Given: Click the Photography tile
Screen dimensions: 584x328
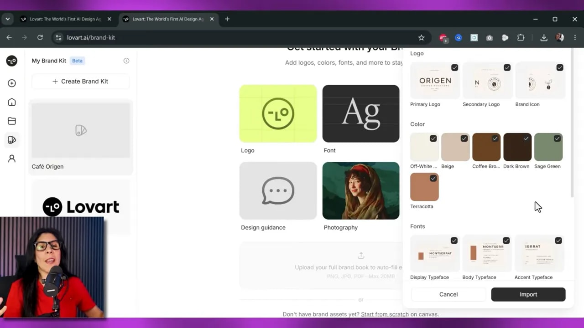Looking at the screenshot, I should pos(361,190).
